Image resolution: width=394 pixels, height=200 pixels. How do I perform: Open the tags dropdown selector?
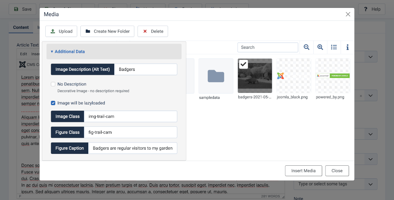click(335, 184)
